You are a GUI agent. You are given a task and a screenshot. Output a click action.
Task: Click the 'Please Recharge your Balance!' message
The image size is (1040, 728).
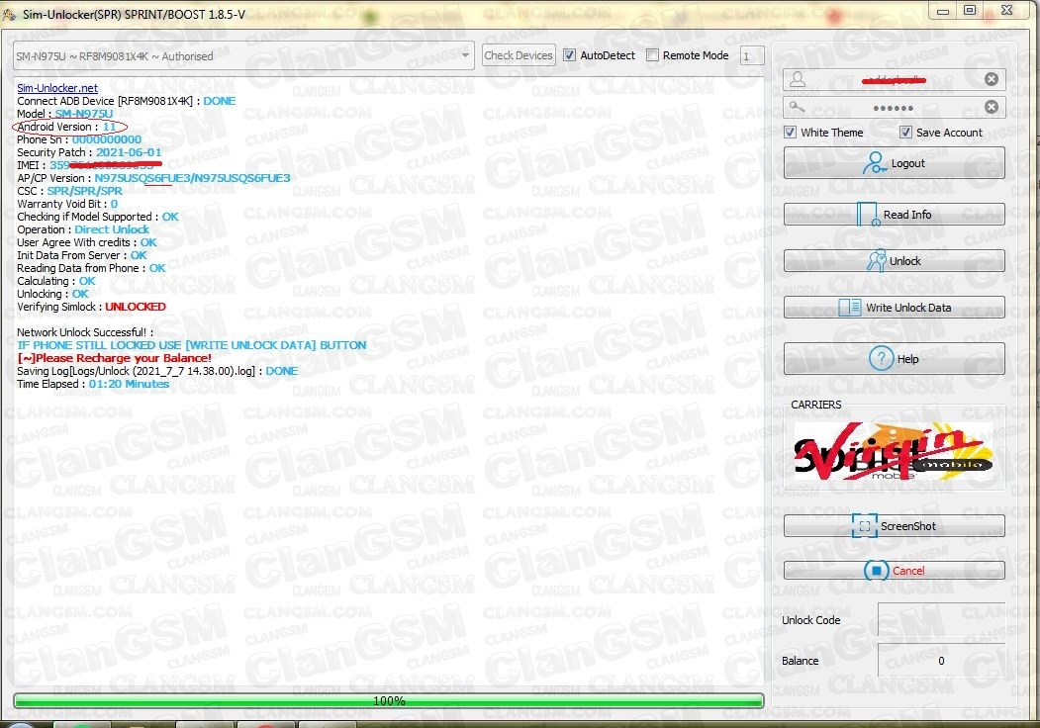114,358
